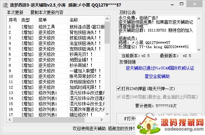The image size is (205, 135).
Task: Select row 5 宠物按钮消失
Action: point(56,49)
